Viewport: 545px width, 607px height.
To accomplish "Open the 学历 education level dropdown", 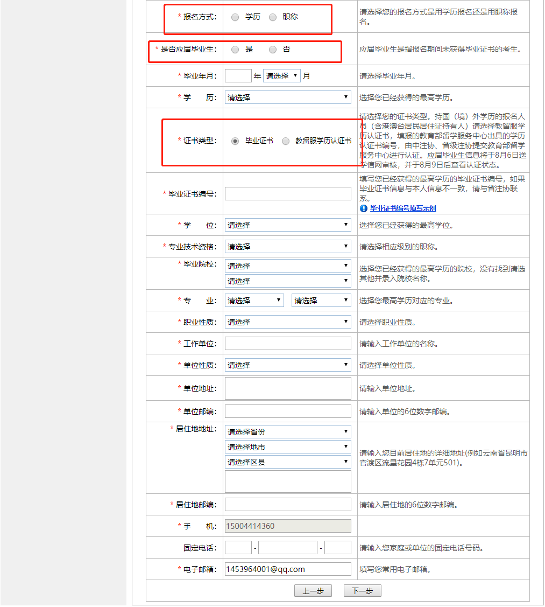I will [x=288, y=97].
